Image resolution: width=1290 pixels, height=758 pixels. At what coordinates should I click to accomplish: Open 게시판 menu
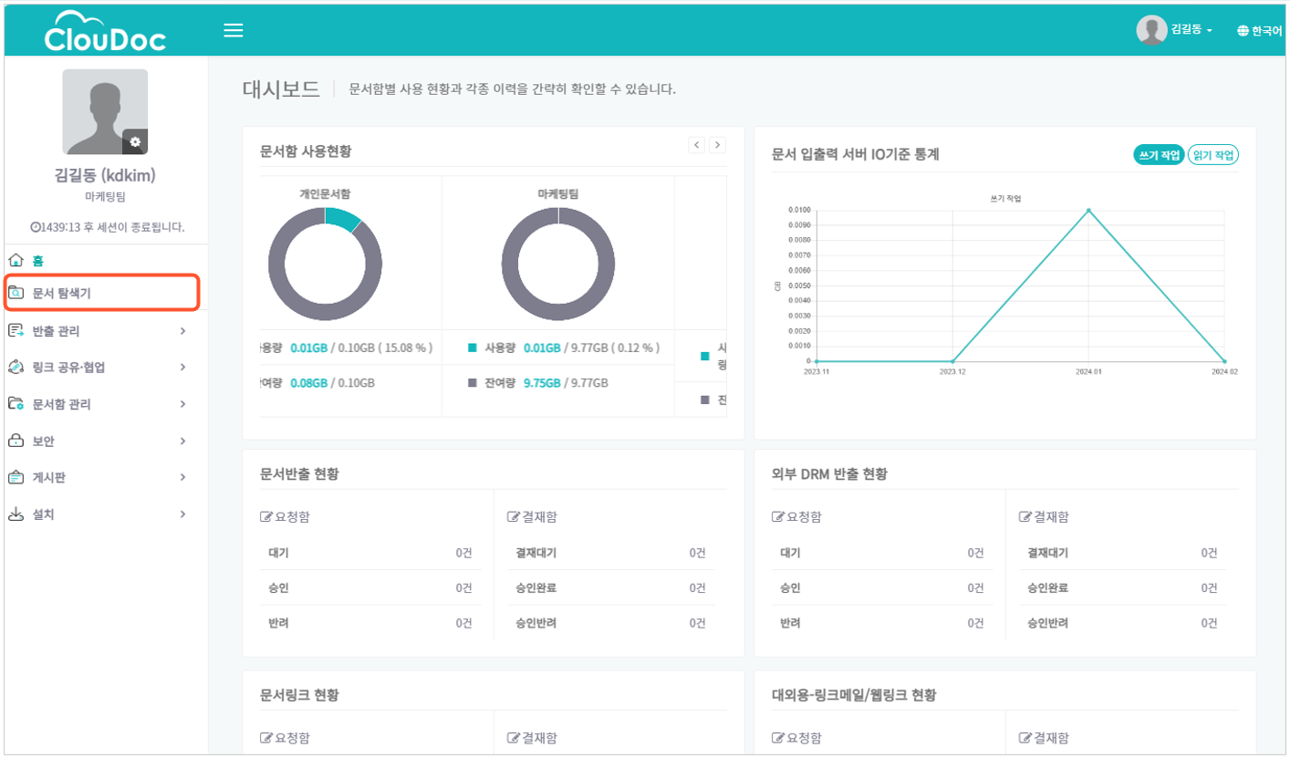[49, 477]
